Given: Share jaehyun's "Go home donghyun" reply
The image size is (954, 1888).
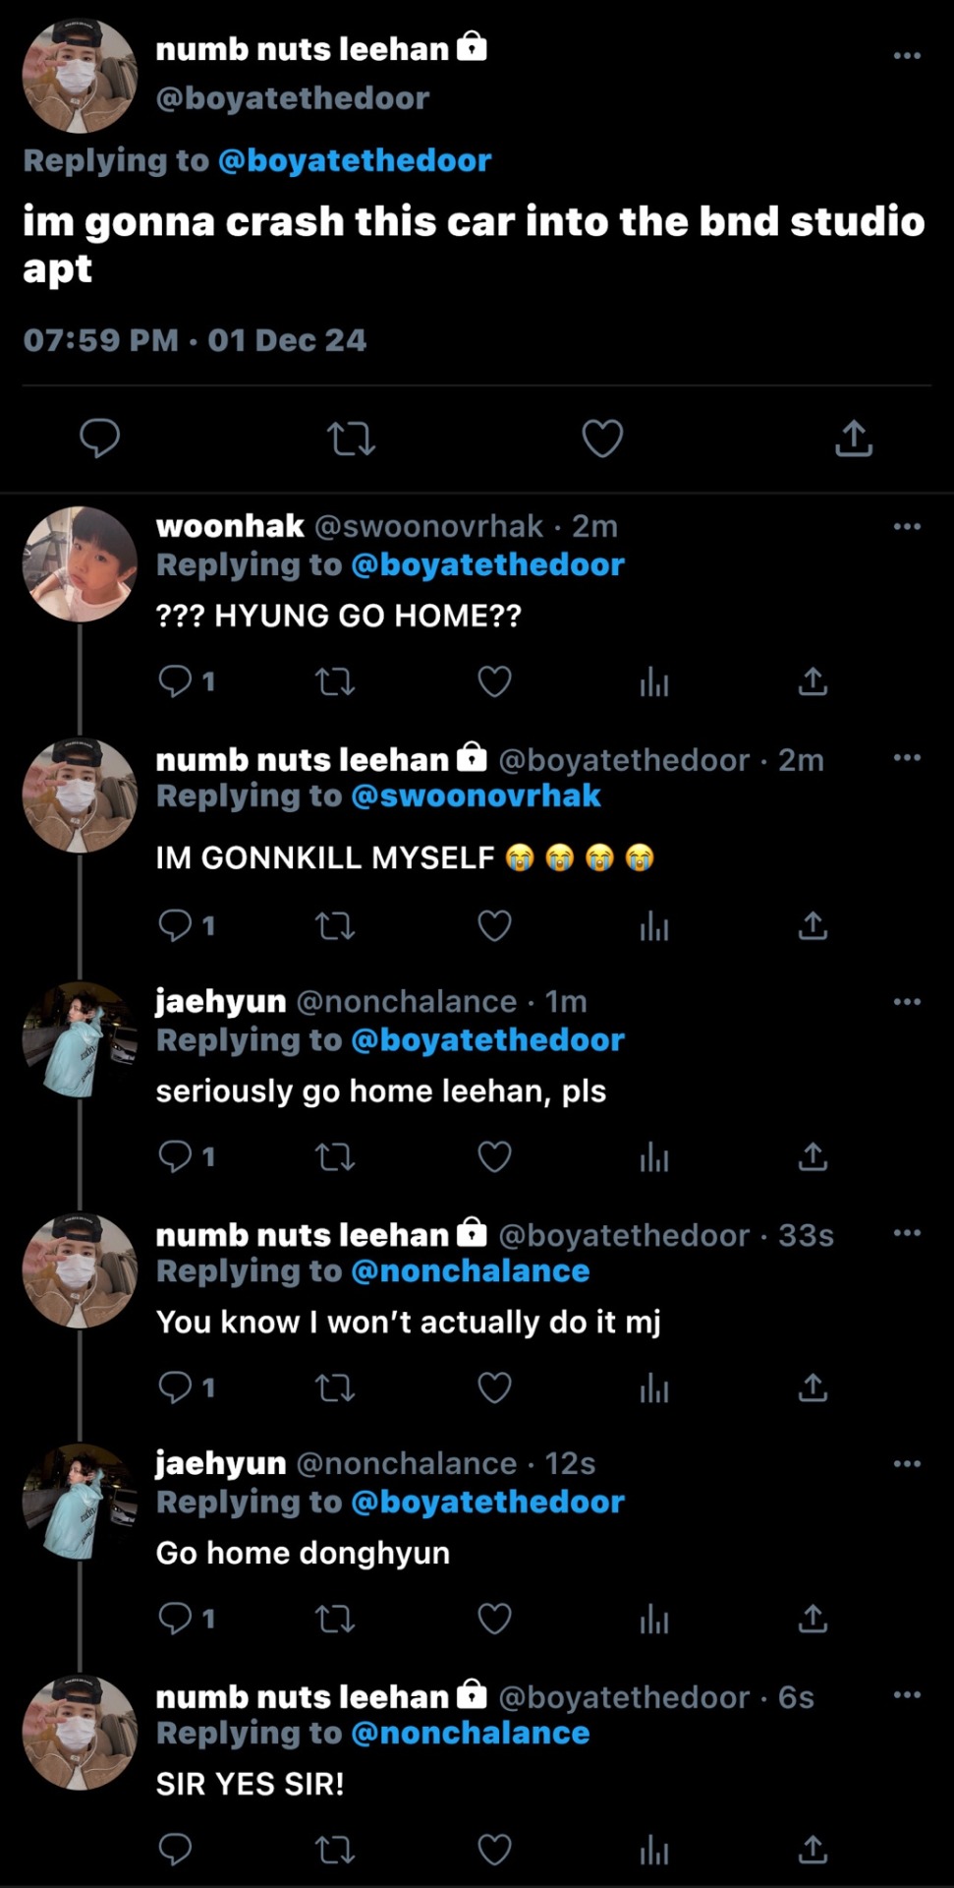Looking at the screenshot, I should tap(813, 1619).
